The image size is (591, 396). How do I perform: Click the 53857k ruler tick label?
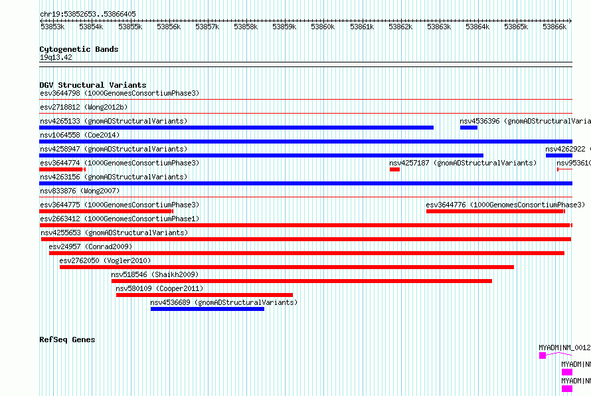tap(207, 27)
